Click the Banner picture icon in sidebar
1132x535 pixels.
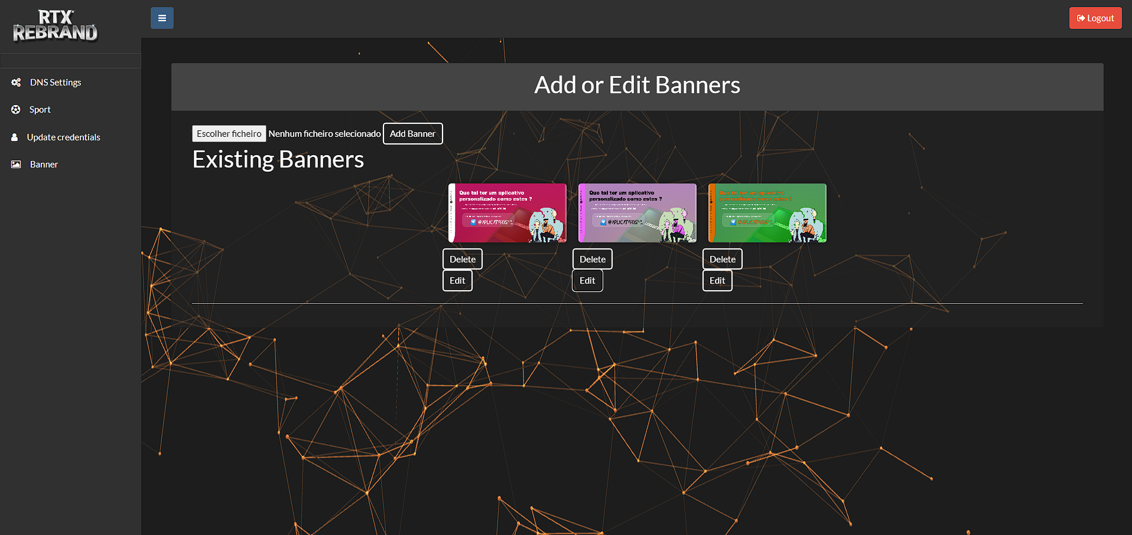16,165
